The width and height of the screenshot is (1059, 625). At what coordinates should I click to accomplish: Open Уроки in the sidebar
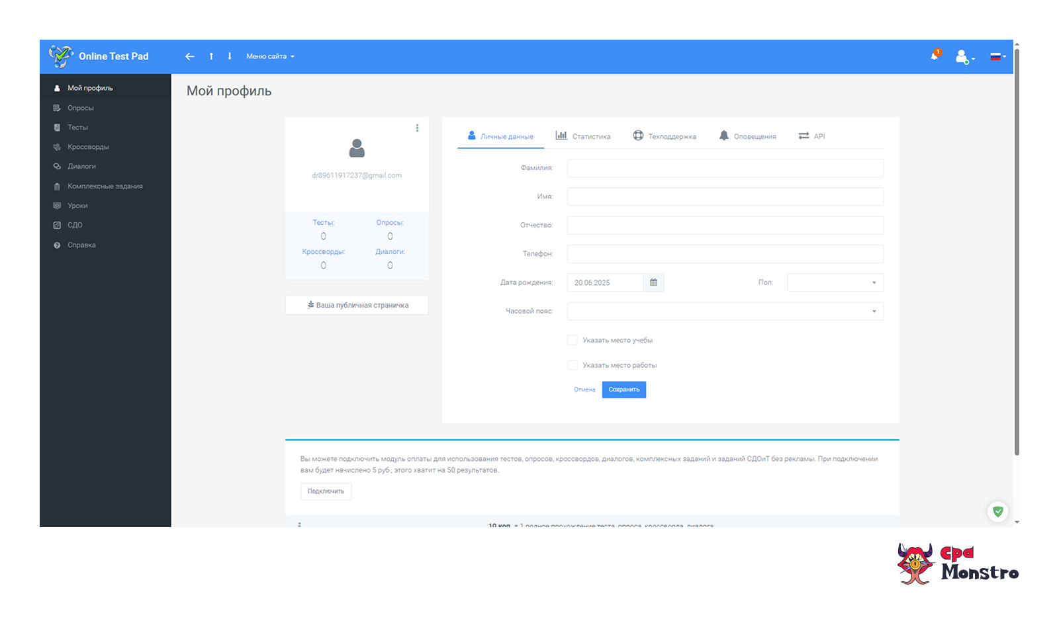point(105,206)
